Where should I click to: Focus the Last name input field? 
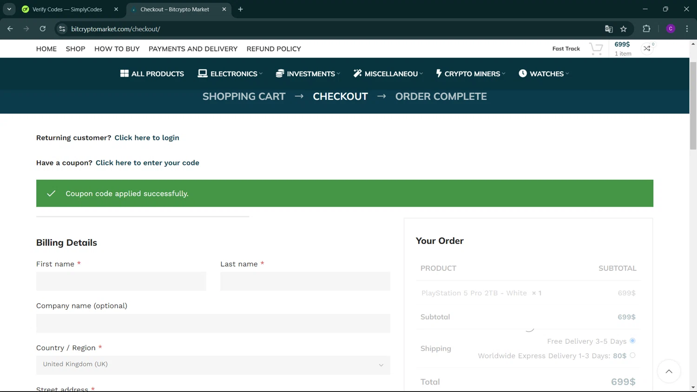coord(305,281)
